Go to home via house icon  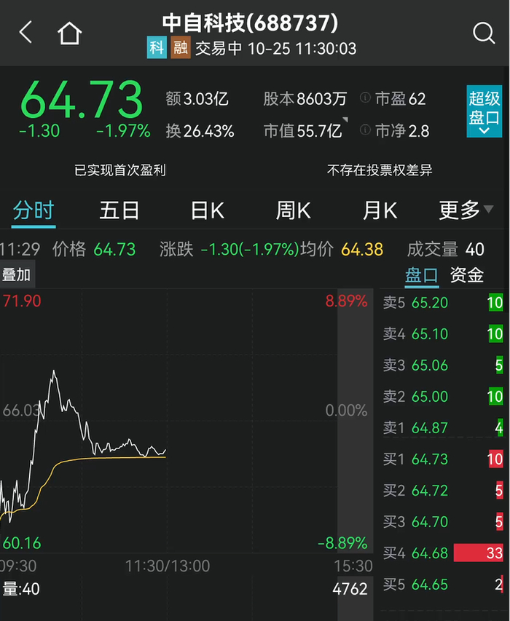point(70,33)
